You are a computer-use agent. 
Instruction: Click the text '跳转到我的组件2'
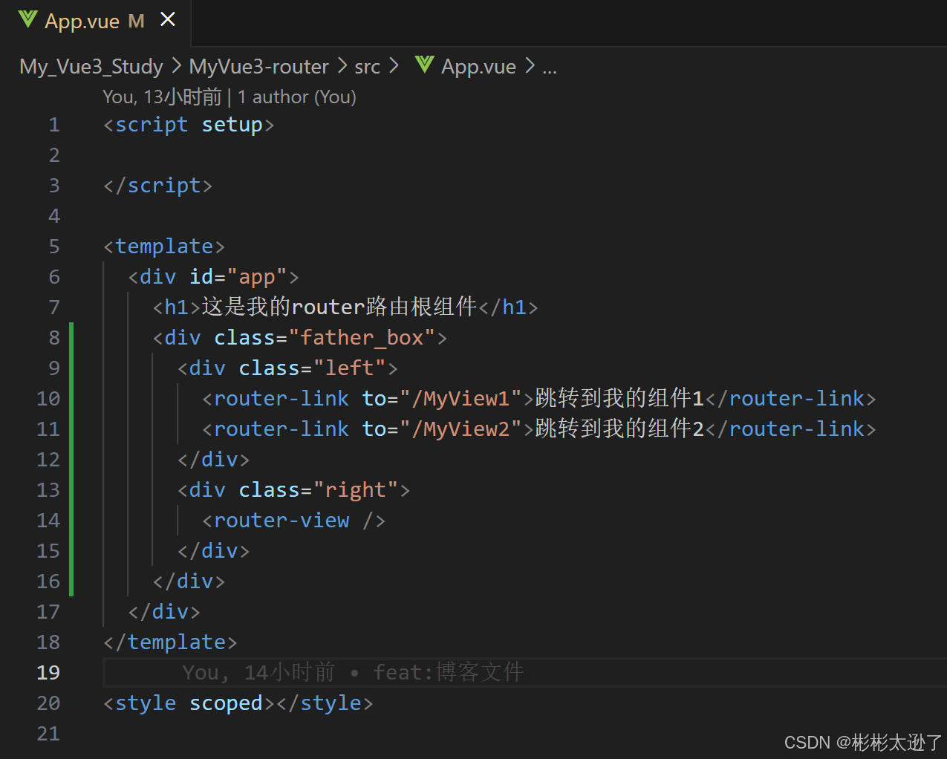click(x=619, y=429)
